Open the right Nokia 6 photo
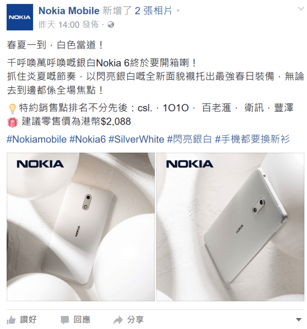The height and width of the screenshot is (329, 307). click(230, 227)
